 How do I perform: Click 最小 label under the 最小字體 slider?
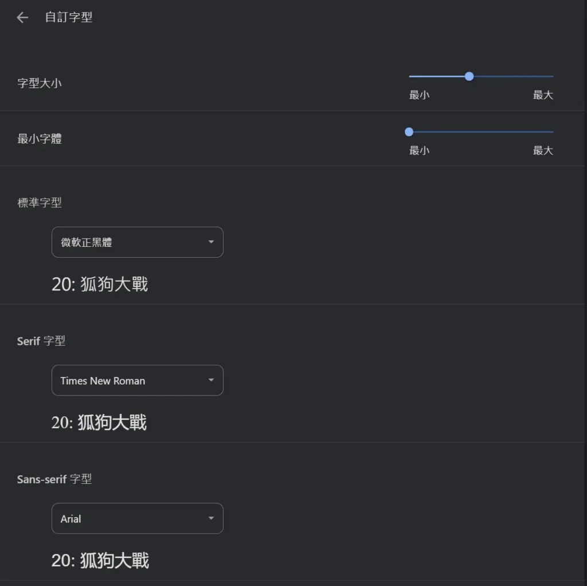tap(419, 150)
